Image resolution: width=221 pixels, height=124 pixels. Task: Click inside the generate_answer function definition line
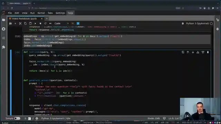click(x=51, y=80)
